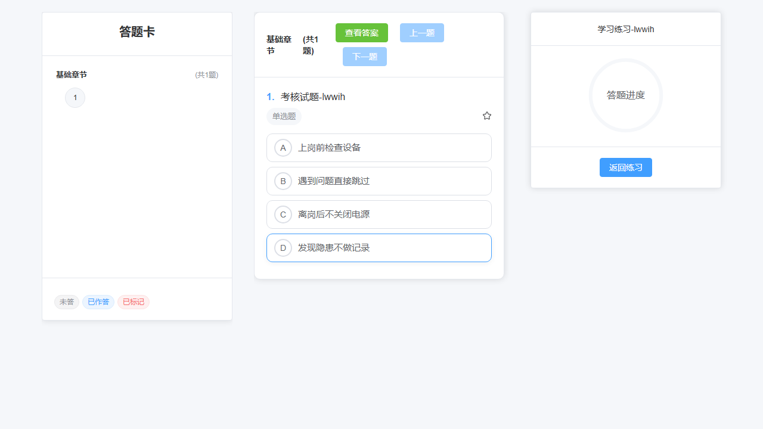Click the 答题进度 progress circle
The image size is (763, 429).
pyautogui.click(x=626, y=95)
